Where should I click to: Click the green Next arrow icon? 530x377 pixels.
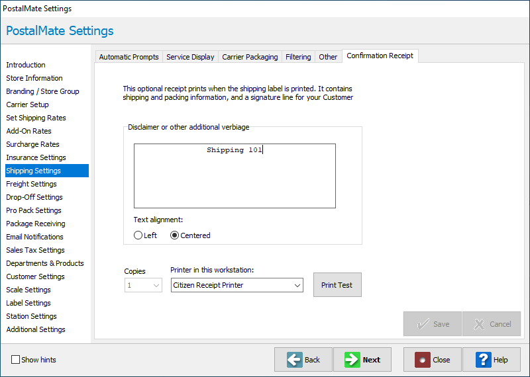352,360
